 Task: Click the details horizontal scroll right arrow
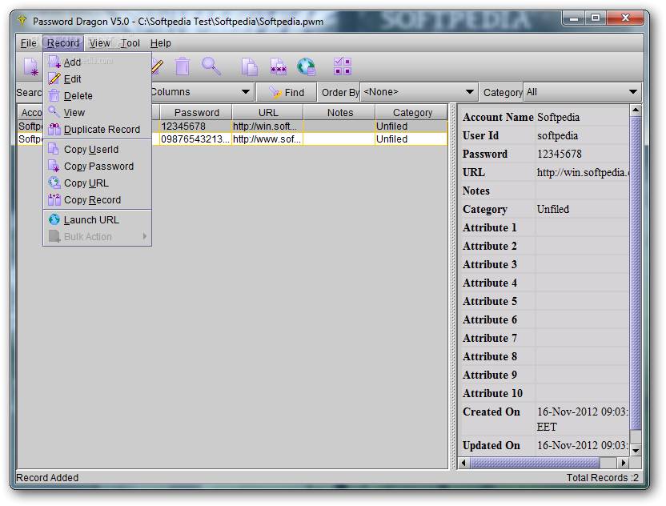[623, 463]
